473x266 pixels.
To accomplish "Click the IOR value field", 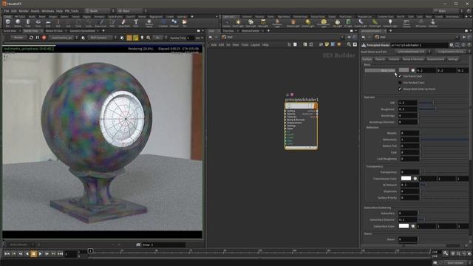I will (407, 103).
